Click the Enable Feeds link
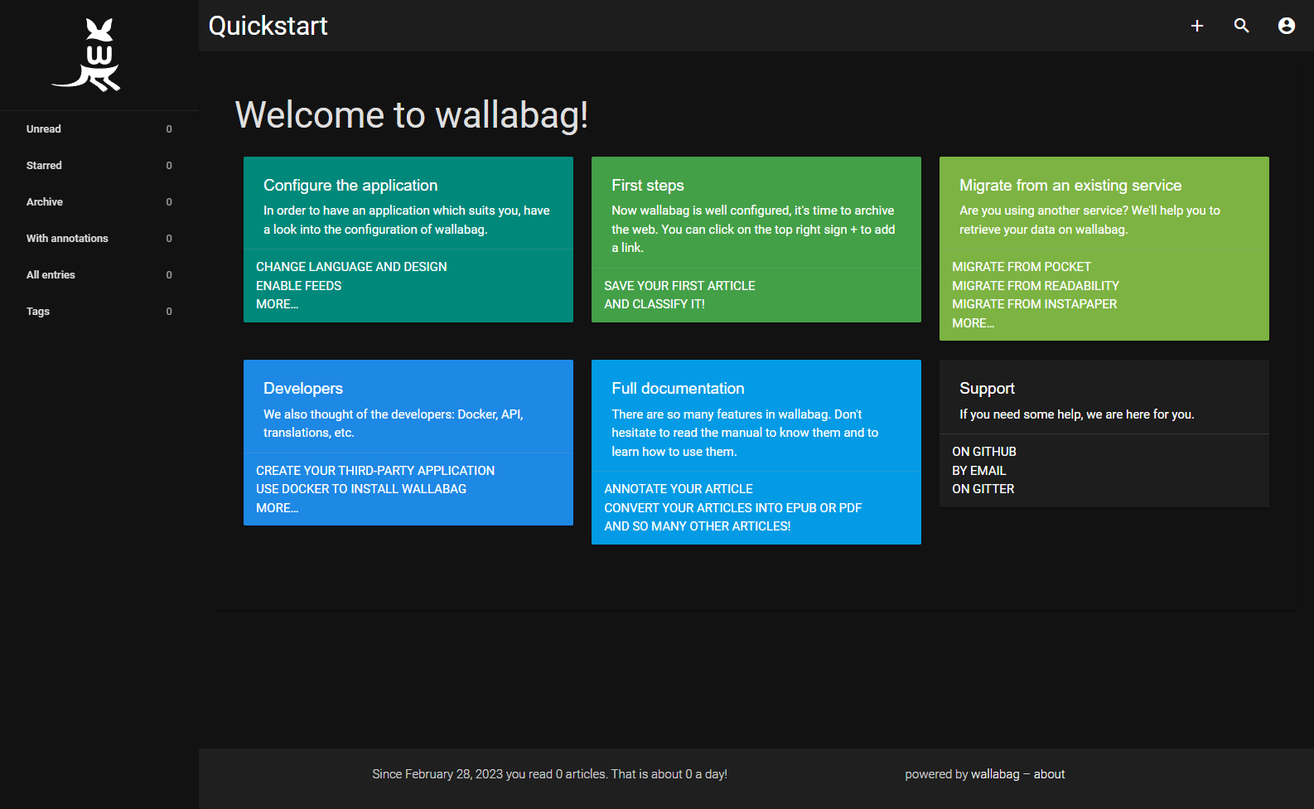Viewport: 1314px width, 809px height. pos(298,286)
